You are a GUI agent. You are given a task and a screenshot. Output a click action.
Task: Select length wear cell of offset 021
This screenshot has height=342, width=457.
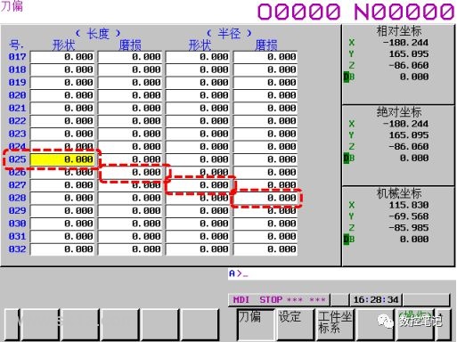[x=130, y=108]
